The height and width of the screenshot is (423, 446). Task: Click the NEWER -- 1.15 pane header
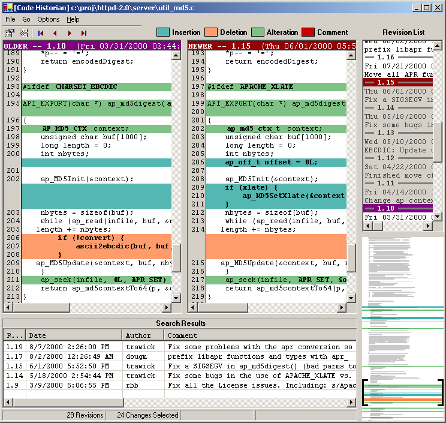point(272,46)
